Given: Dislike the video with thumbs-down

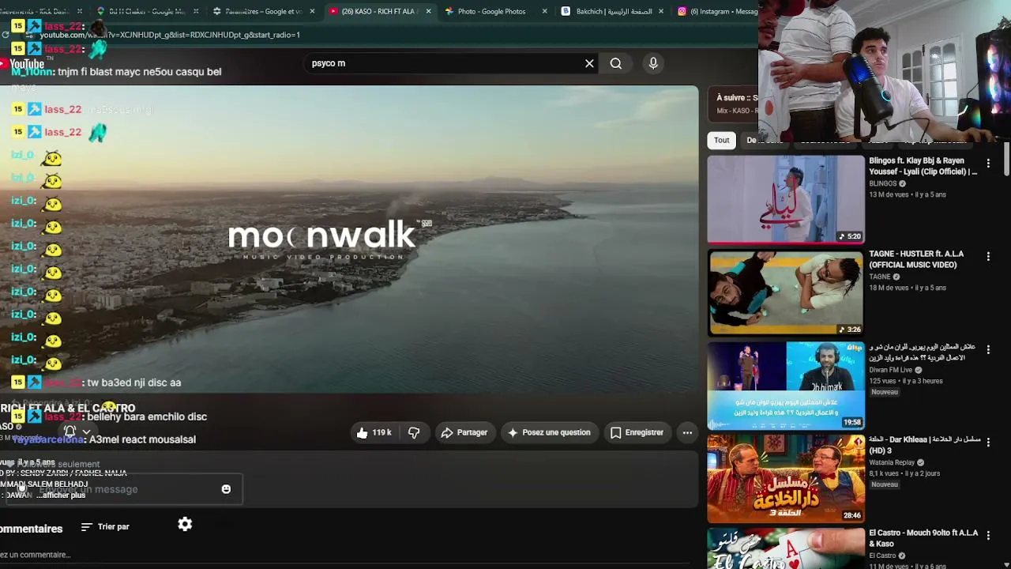Looking at the screenshot, I should click(414, 432).
